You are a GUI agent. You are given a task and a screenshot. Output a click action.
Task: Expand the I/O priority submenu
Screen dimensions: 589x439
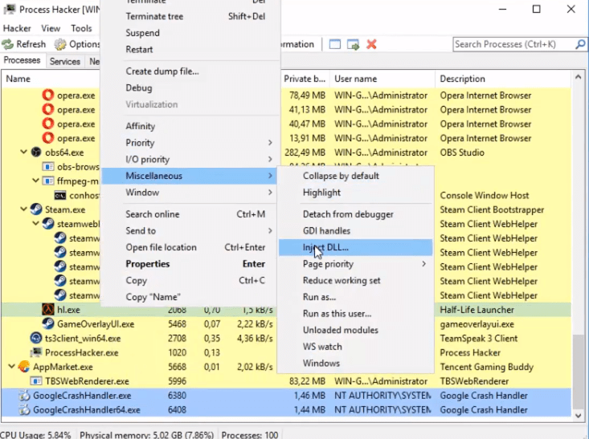tap(270, 160)
